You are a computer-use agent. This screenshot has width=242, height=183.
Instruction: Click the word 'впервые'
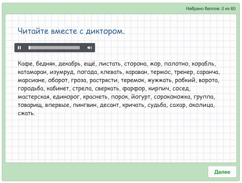pos(57,105)
